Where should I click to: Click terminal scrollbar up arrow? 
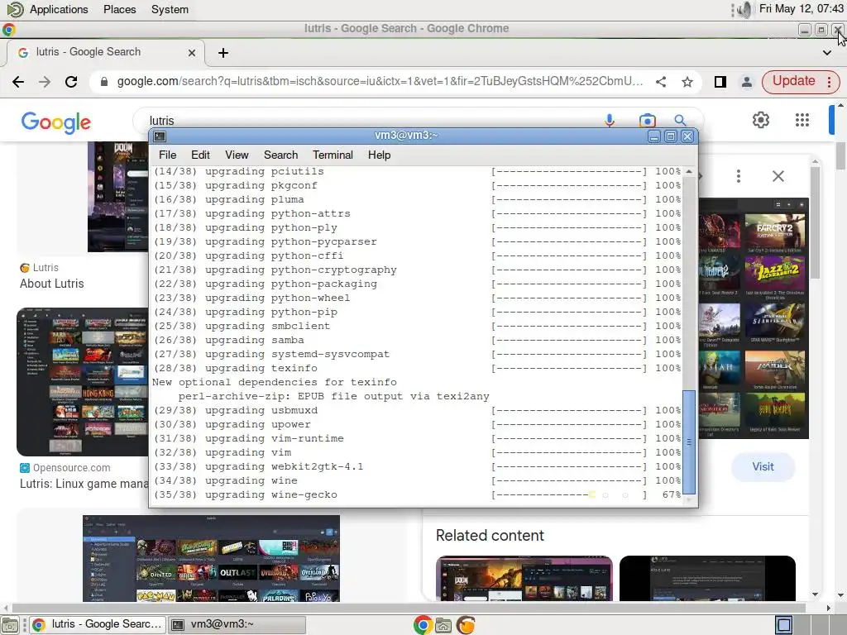tap(689, 172)
